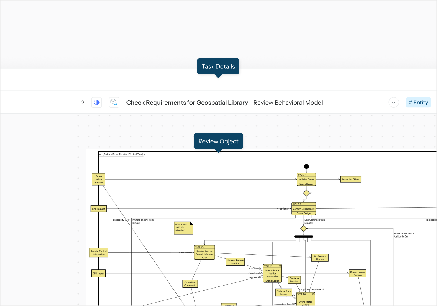The width and height of the screenshot is (437, 306).
Task: Select the Confirm Link Request action node
Action: pyautogui.click(x=304, y=209)
